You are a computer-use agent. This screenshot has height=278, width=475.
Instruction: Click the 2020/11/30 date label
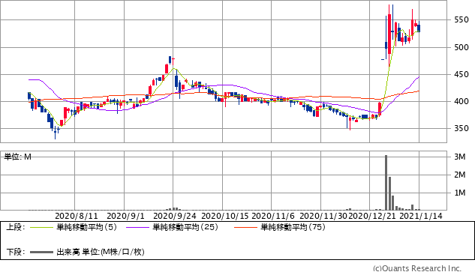(323, 216)
